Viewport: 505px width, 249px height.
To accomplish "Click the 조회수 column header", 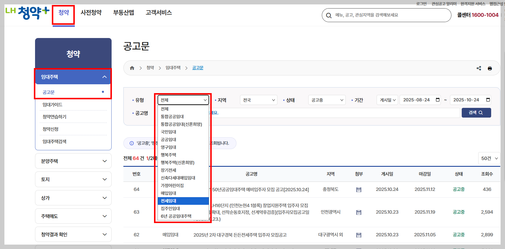I will 487,174.
